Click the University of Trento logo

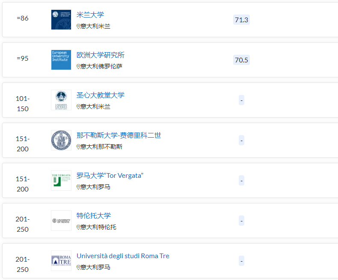click(x=61, y=221)
